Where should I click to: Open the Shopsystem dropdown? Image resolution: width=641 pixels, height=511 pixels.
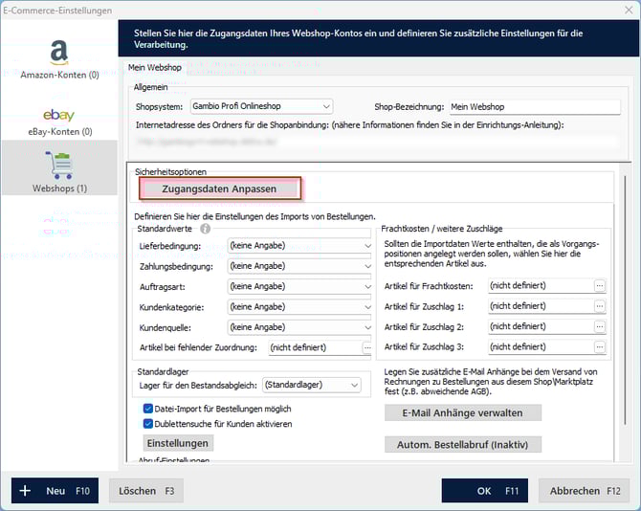coord(261,106)
